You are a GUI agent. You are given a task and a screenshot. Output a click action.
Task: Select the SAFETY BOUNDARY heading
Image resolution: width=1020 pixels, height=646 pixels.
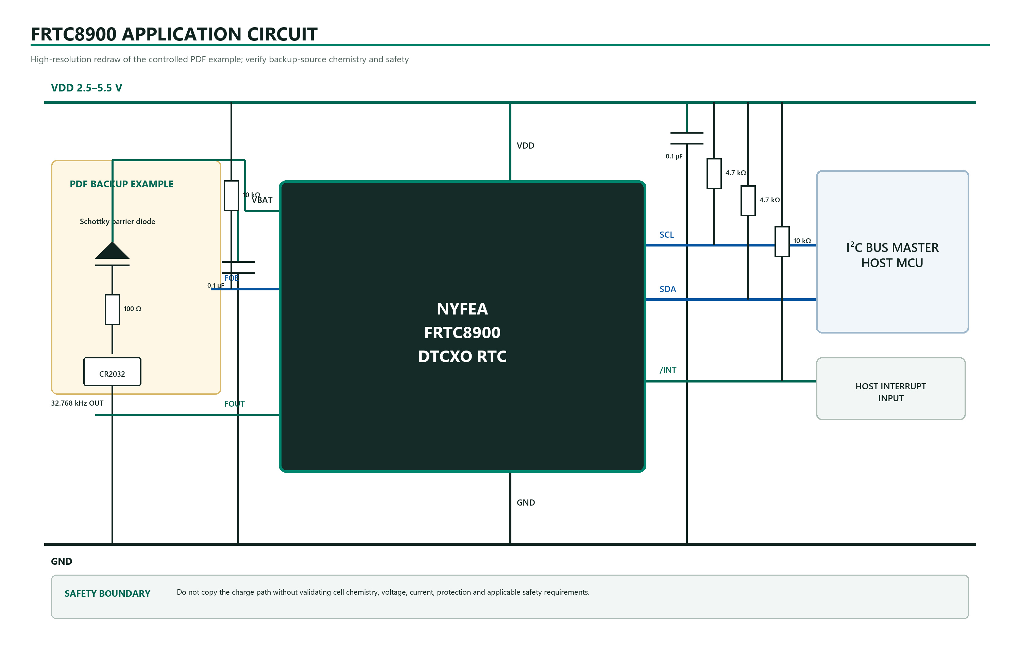[107, 594]
